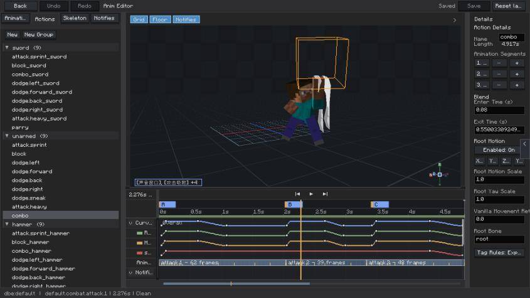The width and height of the screenshot is (530, 298).
Task: Jump to the previous frame marker
Action: point(297,194)
